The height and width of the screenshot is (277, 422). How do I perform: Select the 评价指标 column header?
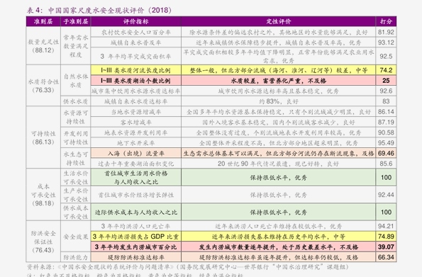click(136, 21)
